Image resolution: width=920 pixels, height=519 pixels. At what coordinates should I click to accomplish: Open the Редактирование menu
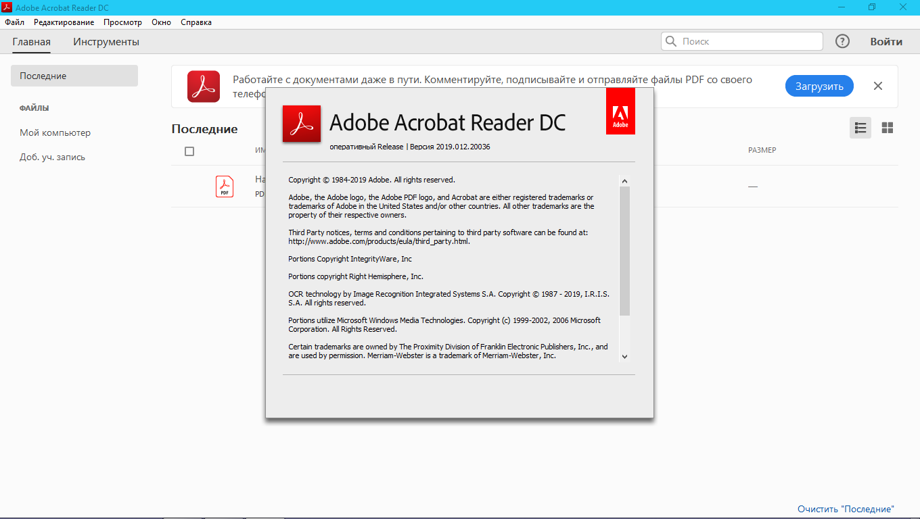[x=64, y=22]
